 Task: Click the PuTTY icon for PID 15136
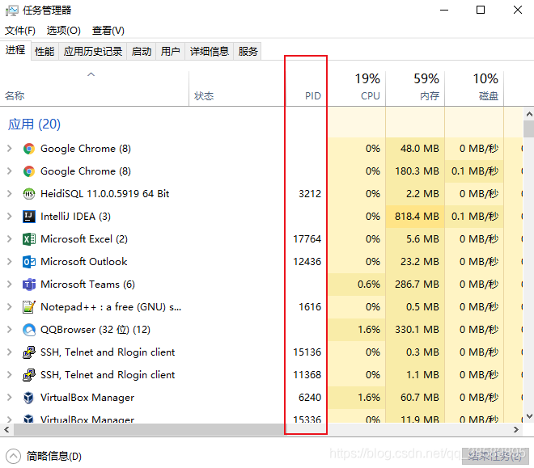click(29, 352)
